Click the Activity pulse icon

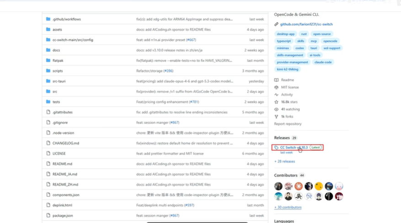click(276, 95)
